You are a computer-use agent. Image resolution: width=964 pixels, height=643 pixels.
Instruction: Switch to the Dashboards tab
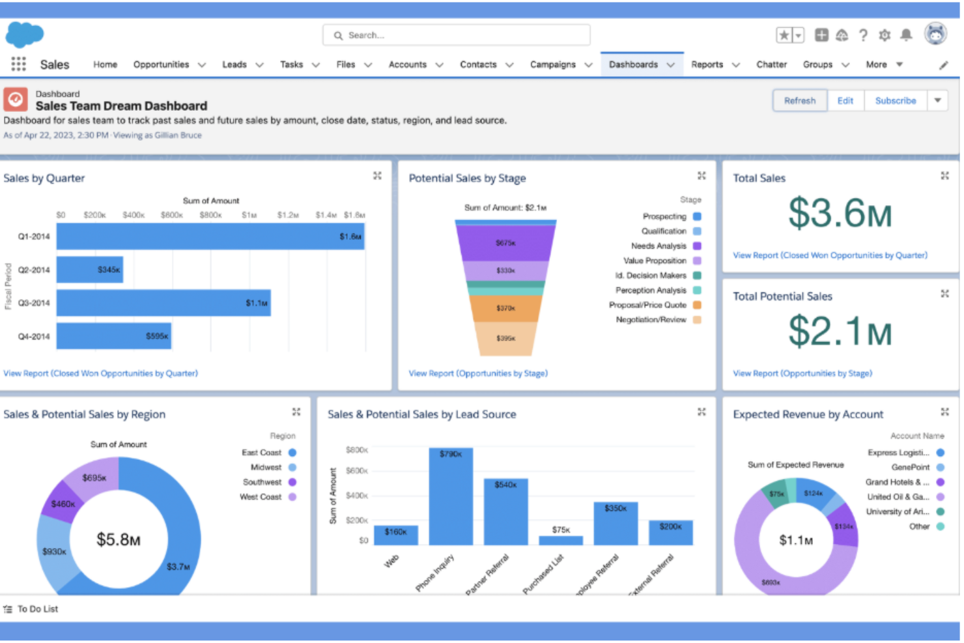pos(633,64)
